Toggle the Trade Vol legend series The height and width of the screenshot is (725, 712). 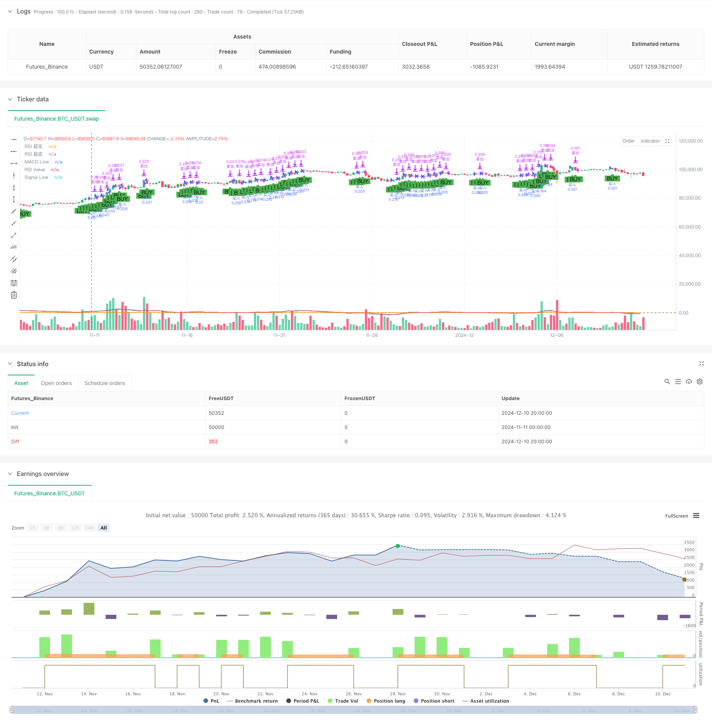(343, 701)
